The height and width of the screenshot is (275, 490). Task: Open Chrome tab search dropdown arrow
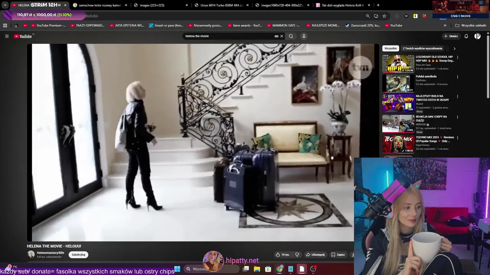[x=5, y=5]
